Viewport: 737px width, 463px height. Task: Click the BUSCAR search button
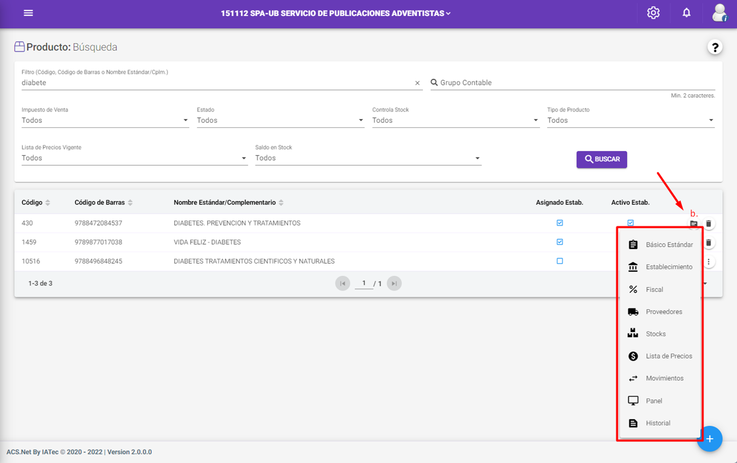click(602, 159)
